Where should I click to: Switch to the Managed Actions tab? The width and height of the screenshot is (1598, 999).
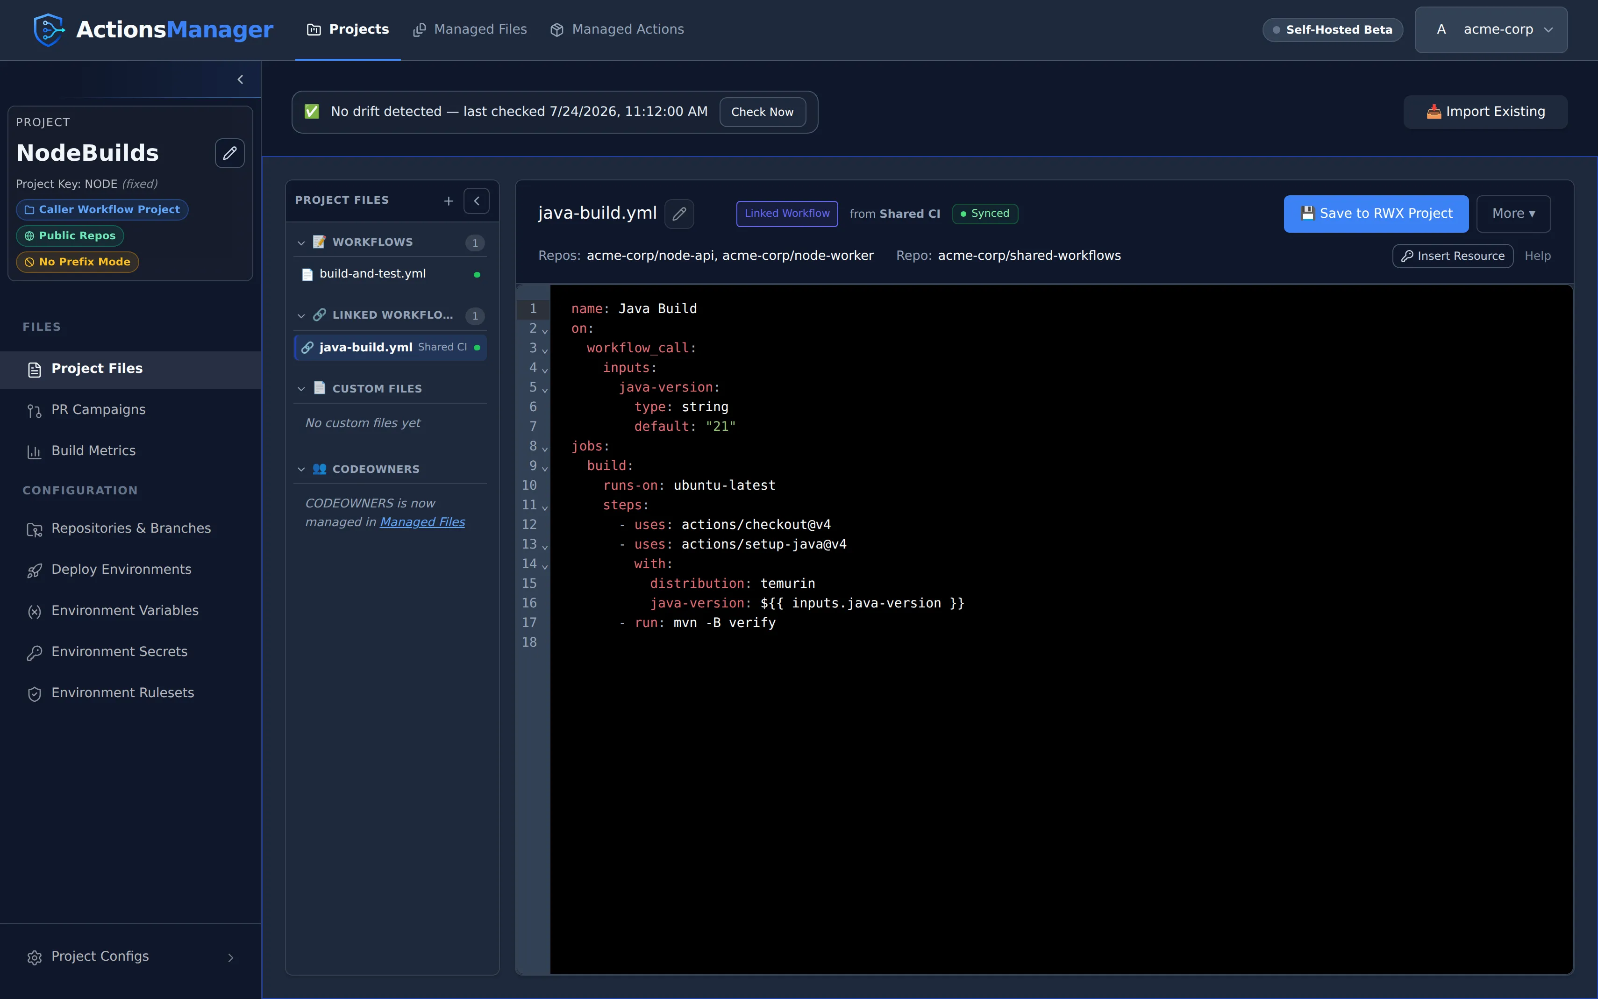tap(617, 30)
